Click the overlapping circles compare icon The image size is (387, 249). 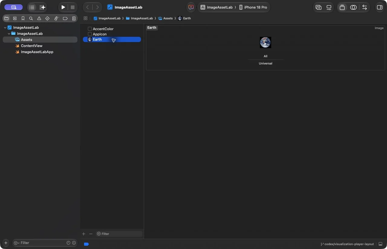[353, 7]
